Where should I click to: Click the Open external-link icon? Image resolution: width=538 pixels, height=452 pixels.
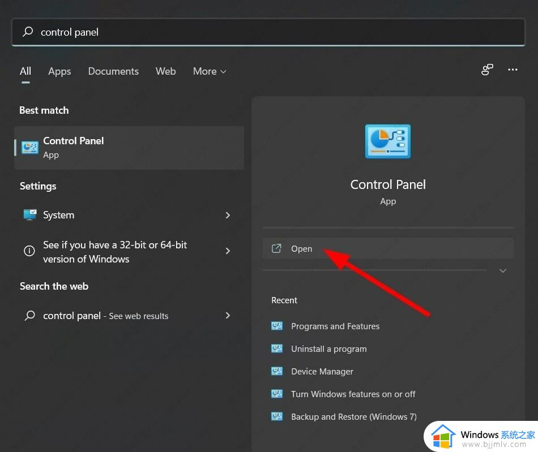pos(276,248)
